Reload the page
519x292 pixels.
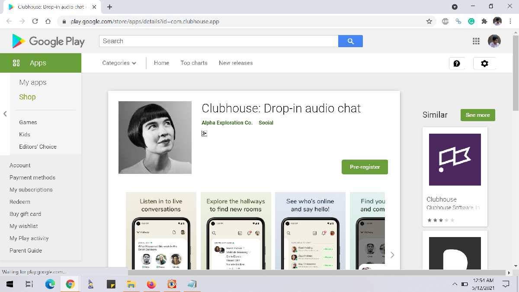pos(35,21)
